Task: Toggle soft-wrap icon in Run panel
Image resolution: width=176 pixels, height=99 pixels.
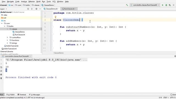Action: point(1,67)
